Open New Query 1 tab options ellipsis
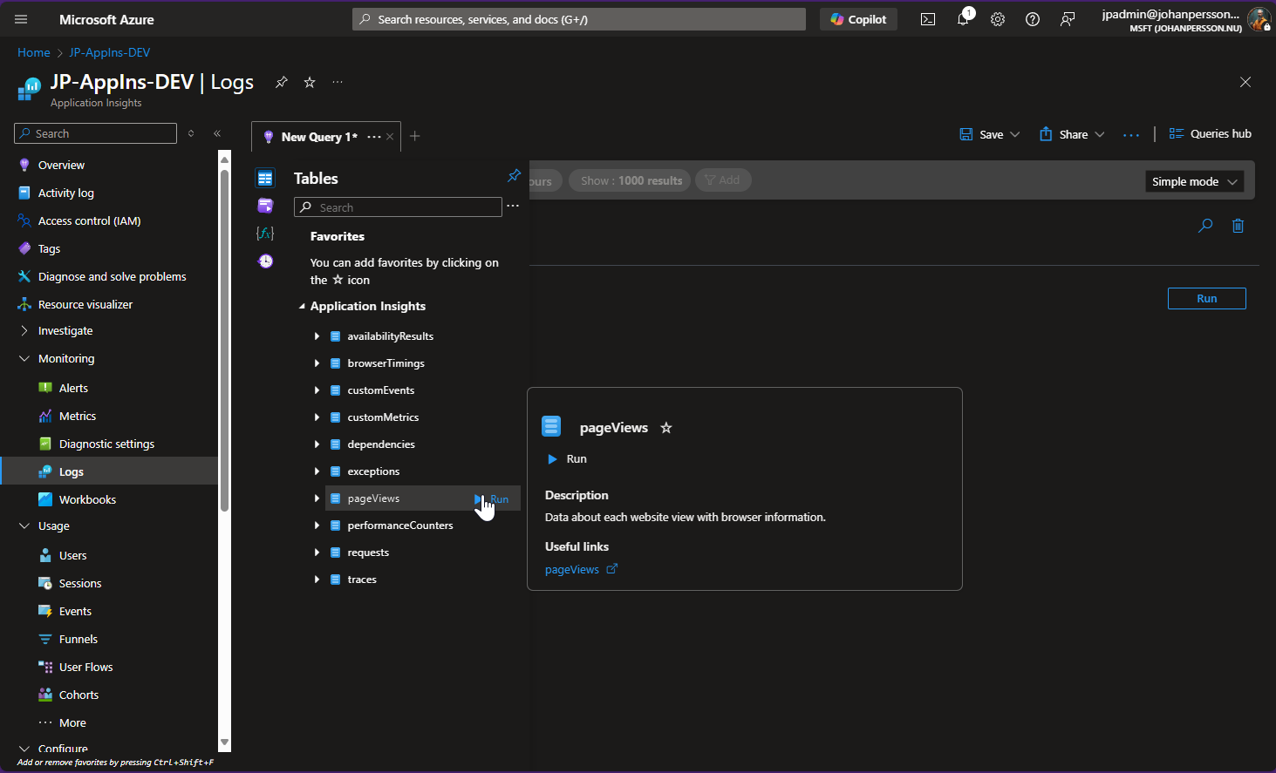 tap(374, 137)
